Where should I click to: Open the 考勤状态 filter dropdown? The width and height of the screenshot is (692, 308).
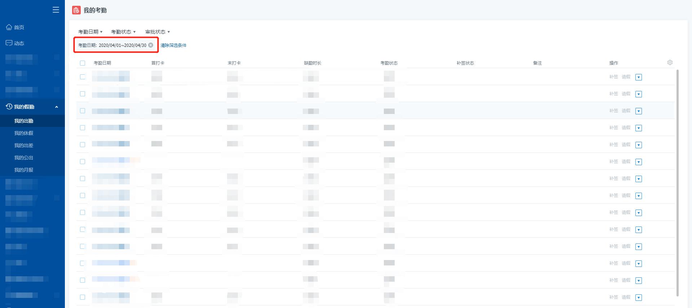[x=123, y=32]
